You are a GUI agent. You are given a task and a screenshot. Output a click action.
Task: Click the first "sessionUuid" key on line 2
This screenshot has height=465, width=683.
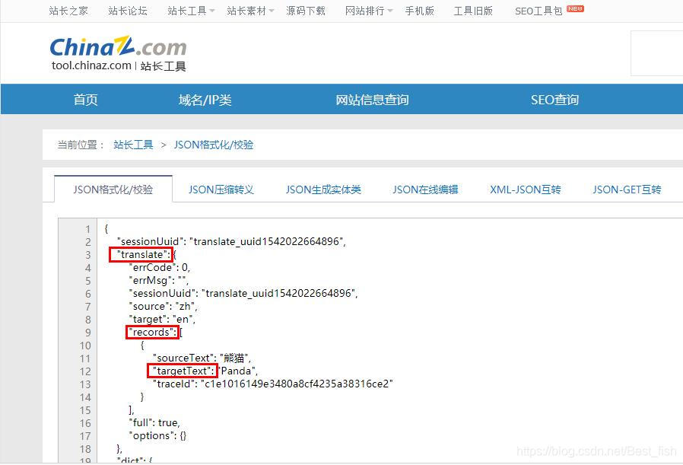pos(151,241)
